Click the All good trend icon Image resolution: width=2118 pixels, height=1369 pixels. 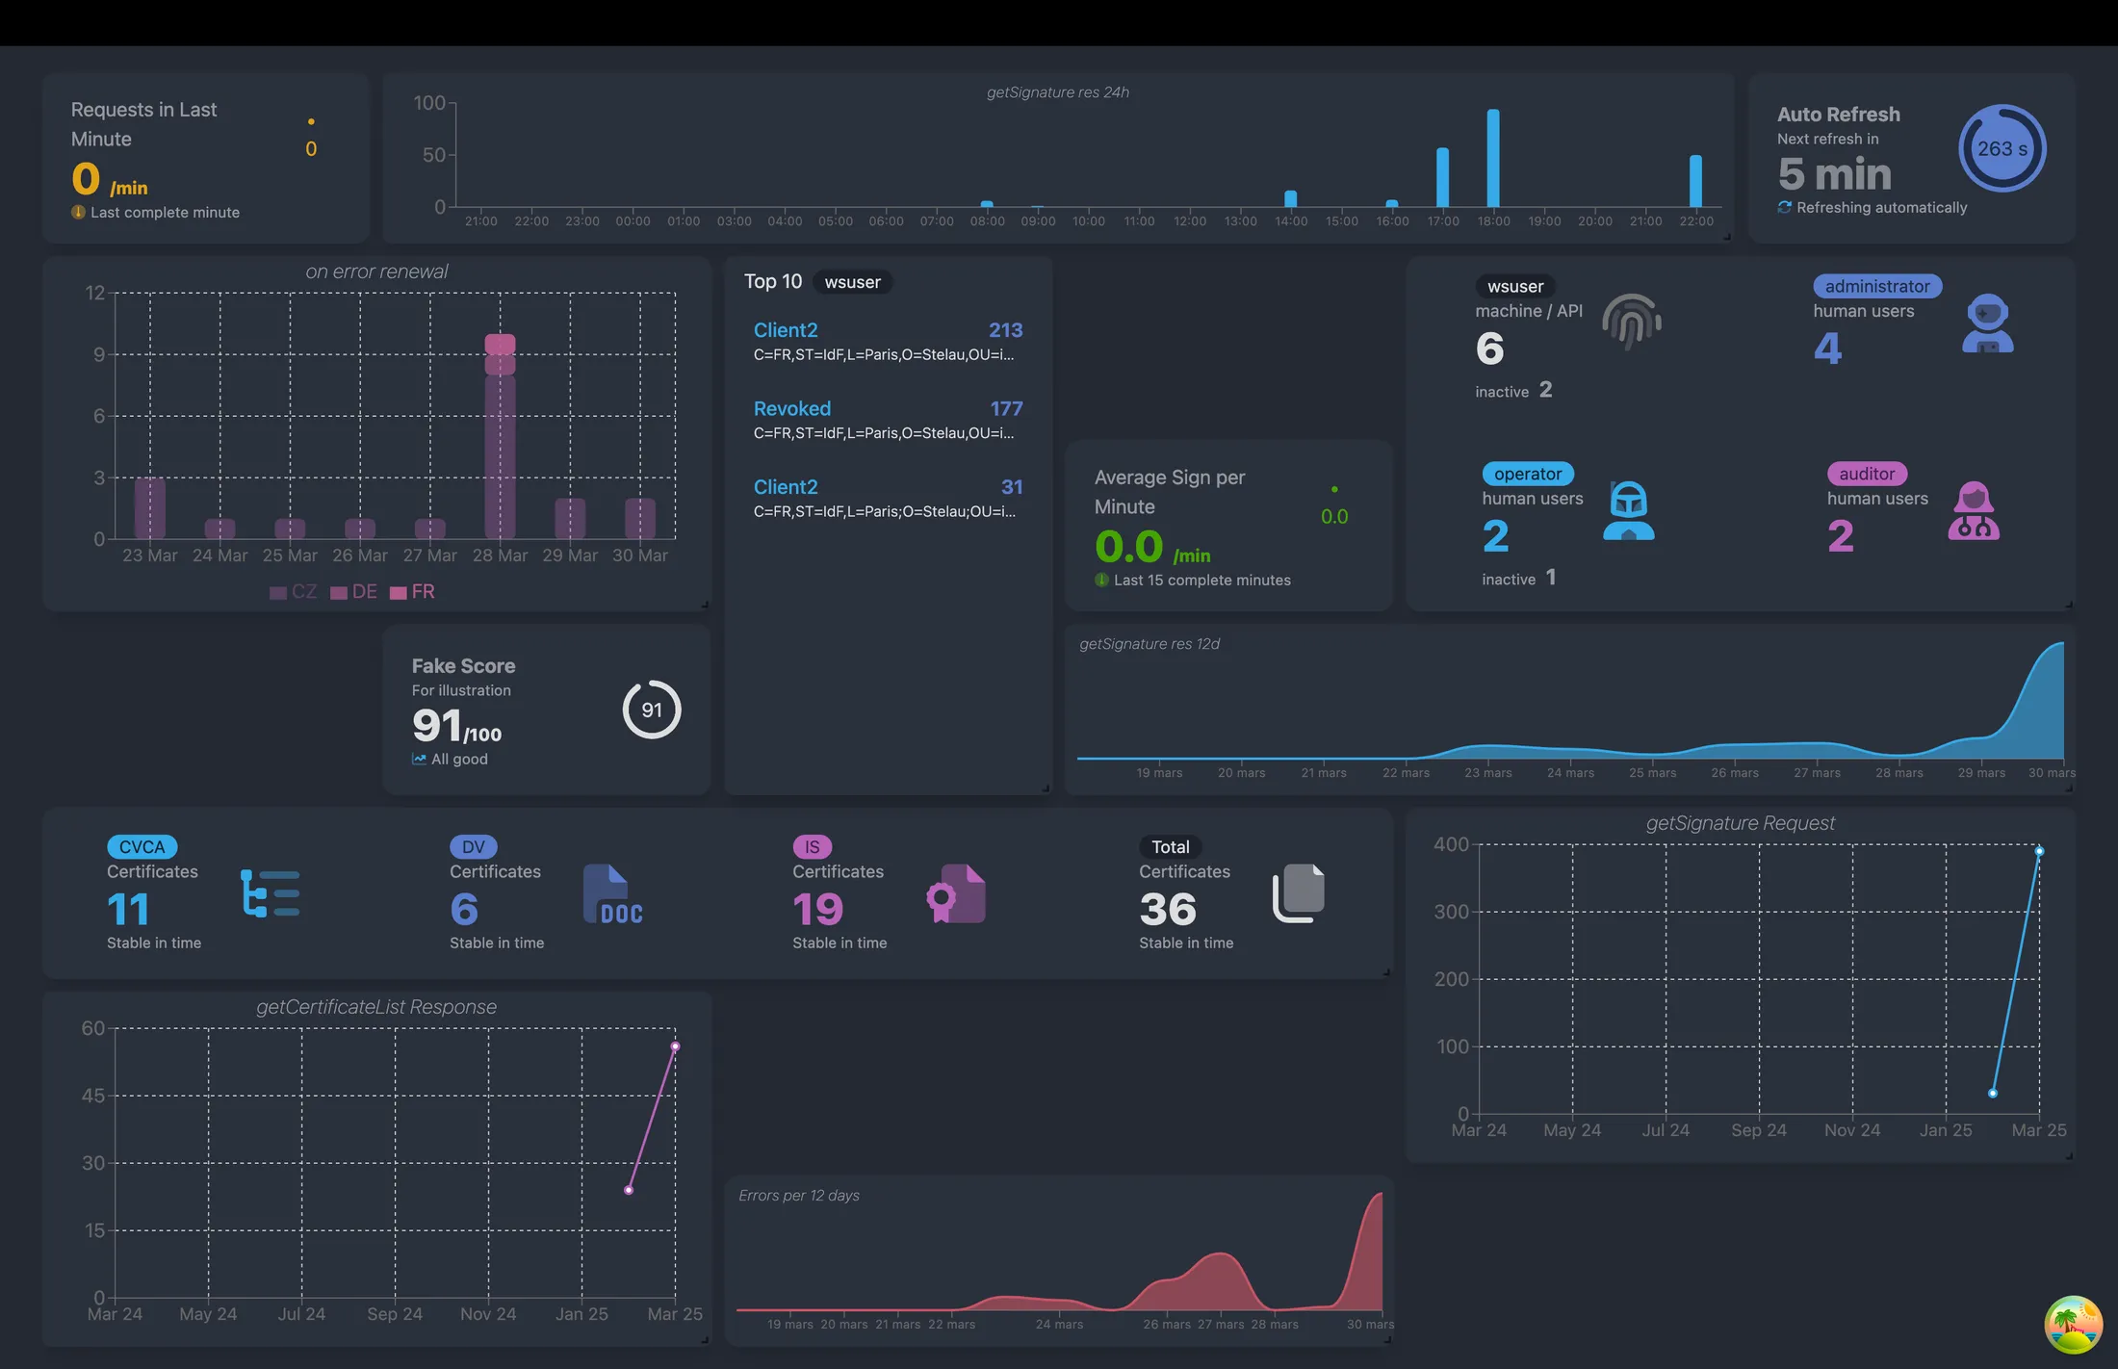coord(419,759)
